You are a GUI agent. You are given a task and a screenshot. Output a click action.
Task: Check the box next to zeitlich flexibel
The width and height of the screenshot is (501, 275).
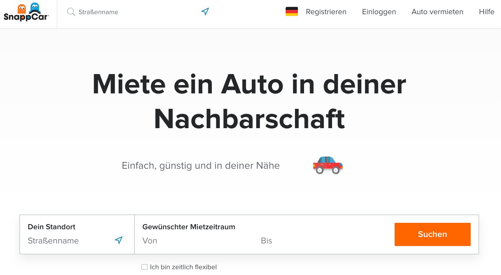point(144,267)
